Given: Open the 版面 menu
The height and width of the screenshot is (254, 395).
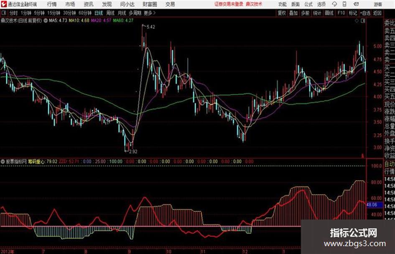Looking at the screenshot, I should click(x=296, y=4).
